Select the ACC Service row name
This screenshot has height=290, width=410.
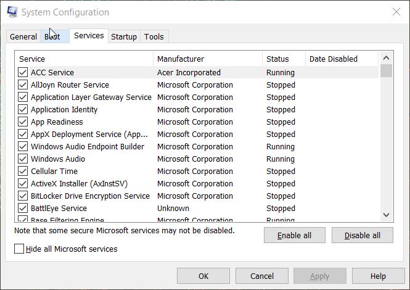[x=52, y=73]
